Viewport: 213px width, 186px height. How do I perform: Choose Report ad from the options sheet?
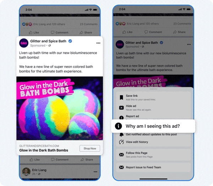click(132, 116)
